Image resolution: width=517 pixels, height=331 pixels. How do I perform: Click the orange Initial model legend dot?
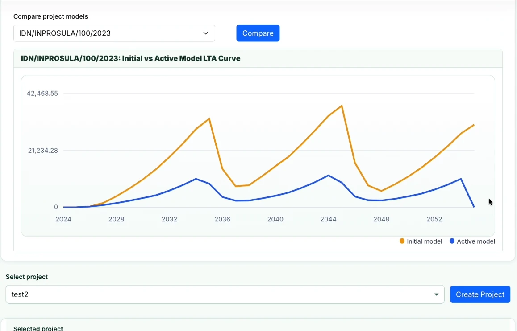pos(402,241)
